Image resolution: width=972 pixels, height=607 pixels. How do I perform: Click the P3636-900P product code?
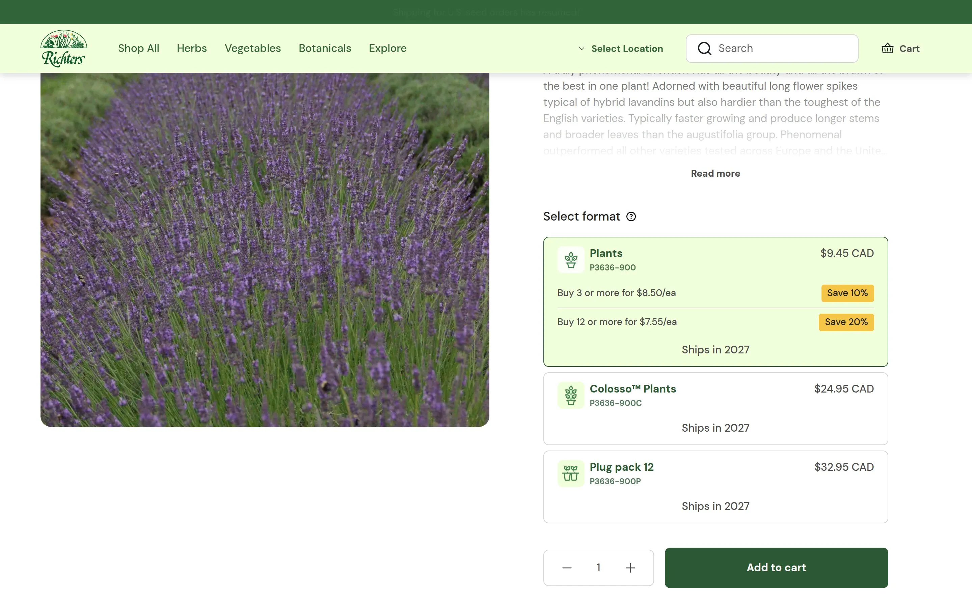pos(615,481)
